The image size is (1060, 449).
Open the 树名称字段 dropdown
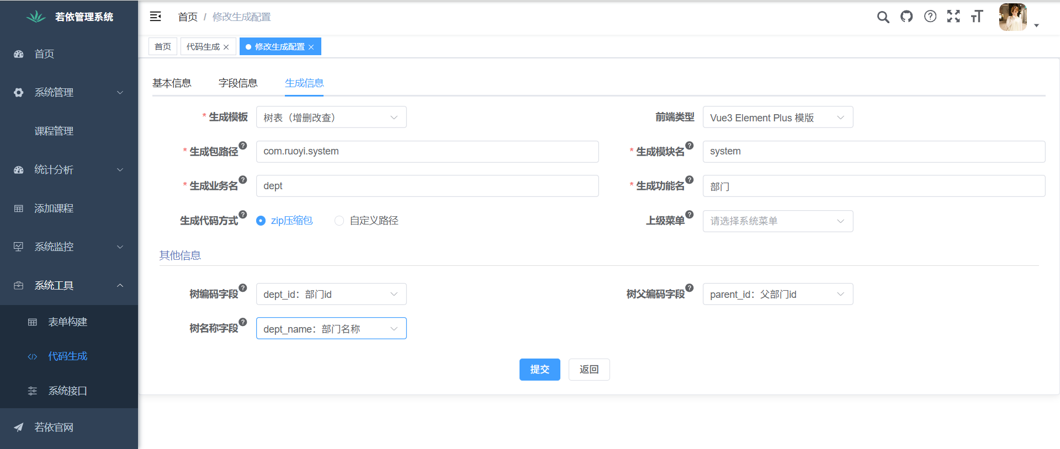[x=331, y=328]
